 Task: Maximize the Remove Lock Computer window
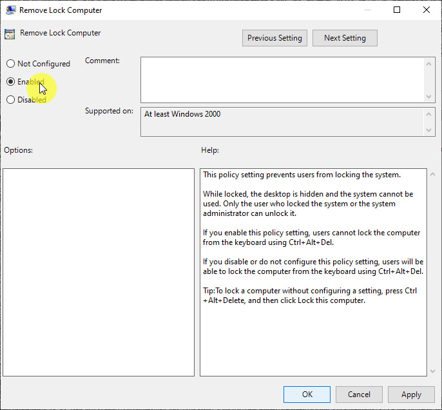point(397,10)
